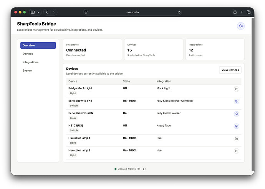Image resolution: width=265 pixels, height=189 pixels.
Task: Open the Safari sidebar toggle
Action: pos(33,12)
